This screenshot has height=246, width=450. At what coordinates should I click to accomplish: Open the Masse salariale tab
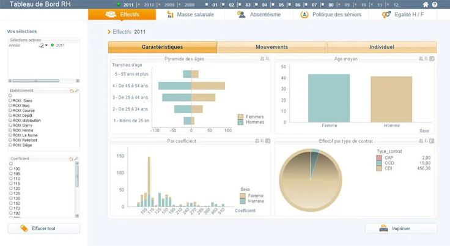point(190,14)
